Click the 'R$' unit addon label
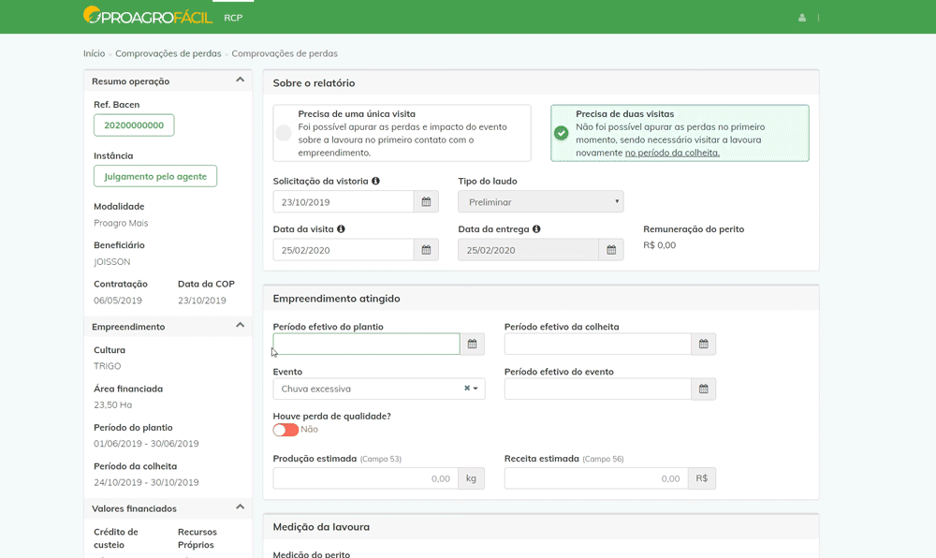Viewport: 936px width, 558px height. coord(702,478)
